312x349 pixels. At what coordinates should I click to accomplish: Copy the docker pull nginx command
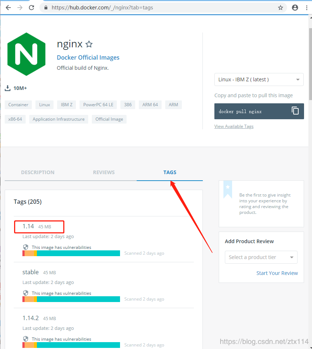295,111
